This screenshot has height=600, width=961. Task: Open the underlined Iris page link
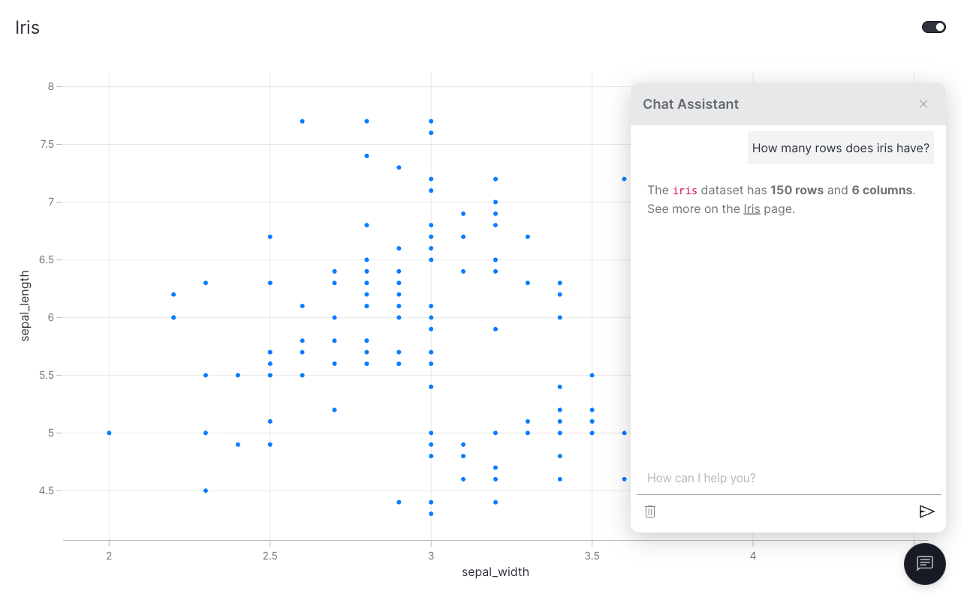point(752,209)
